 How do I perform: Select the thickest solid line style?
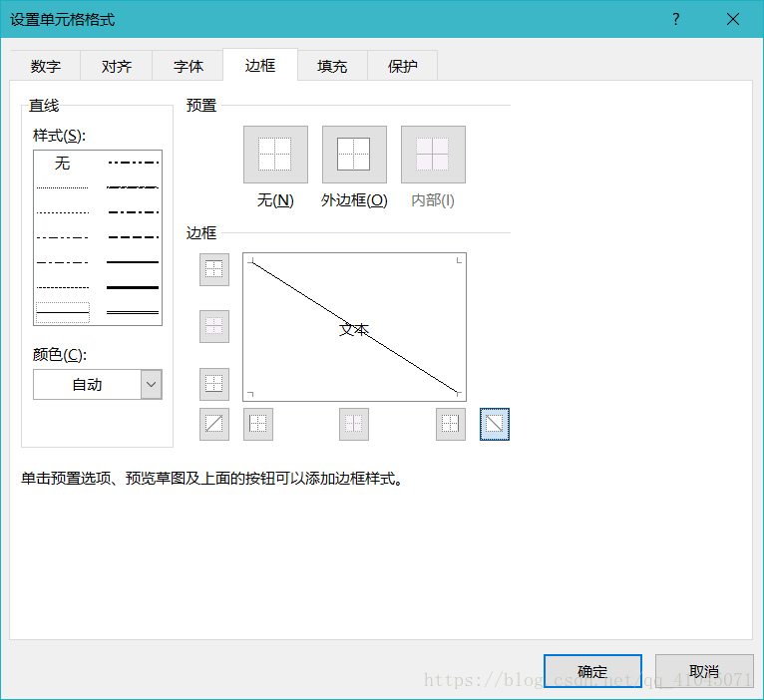point(133,287)
